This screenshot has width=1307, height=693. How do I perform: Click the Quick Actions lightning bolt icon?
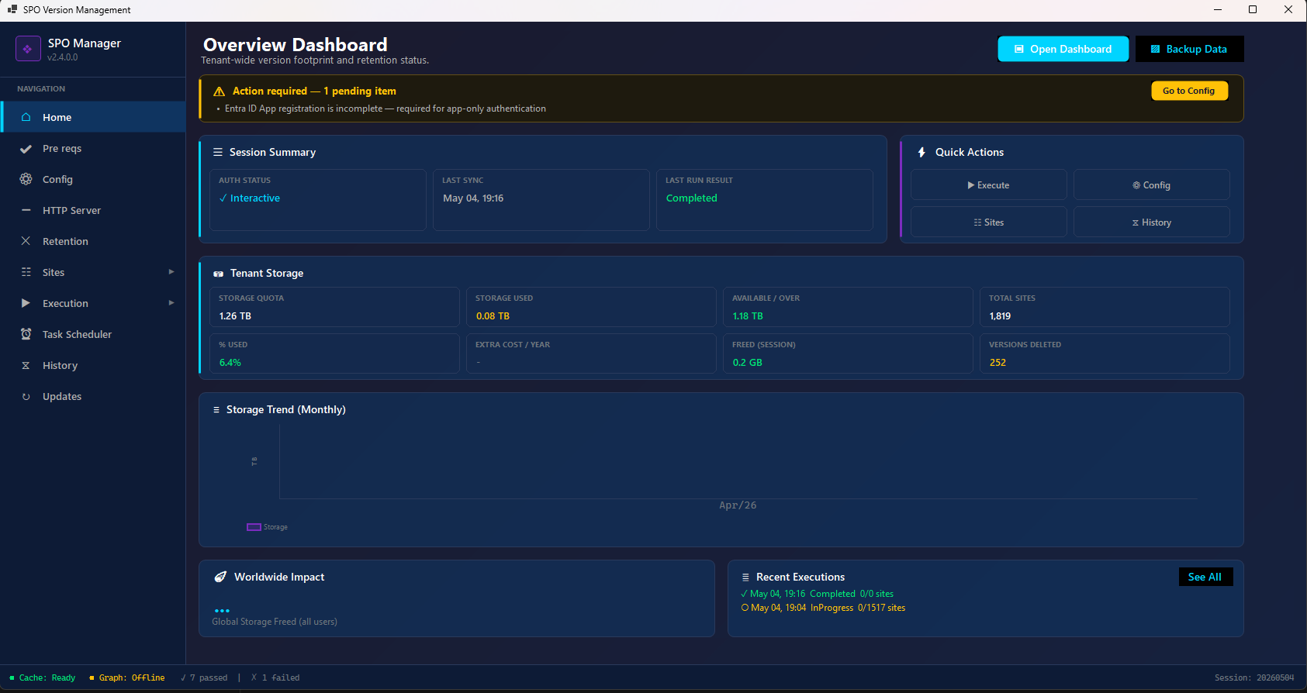pos(921,152)
